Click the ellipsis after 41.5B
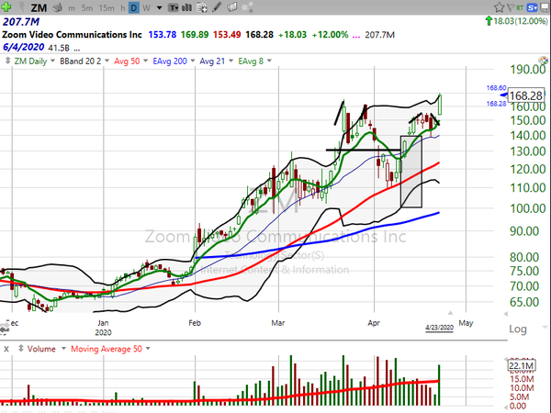 click(x=77, y=50)
